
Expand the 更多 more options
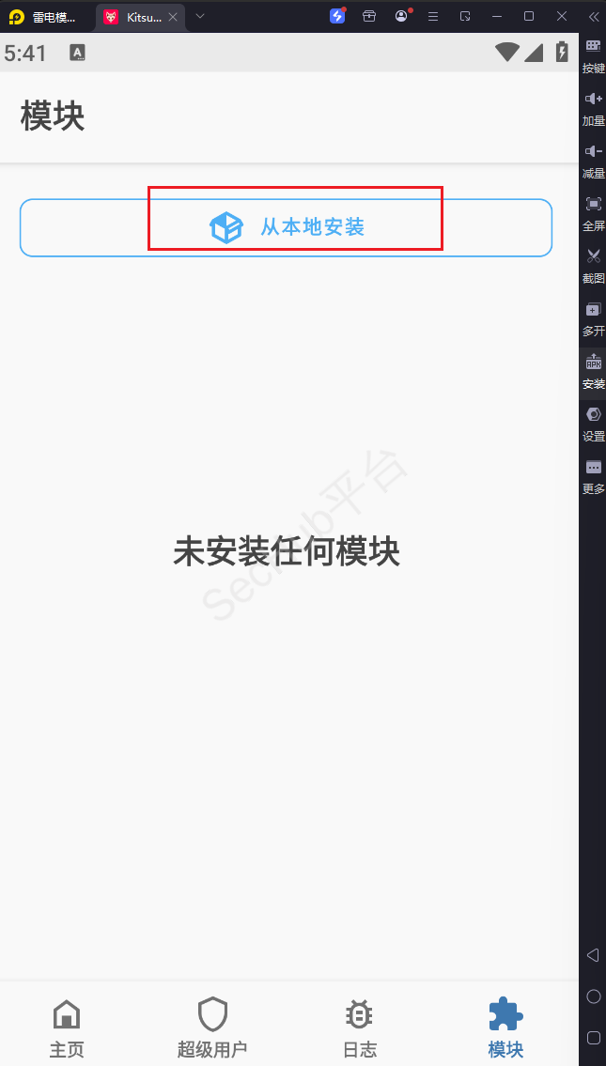pyautogui.click(x=593, y=475)
